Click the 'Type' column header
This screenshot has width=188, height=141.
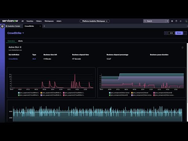pyautogui.click(x=34, y=55)
